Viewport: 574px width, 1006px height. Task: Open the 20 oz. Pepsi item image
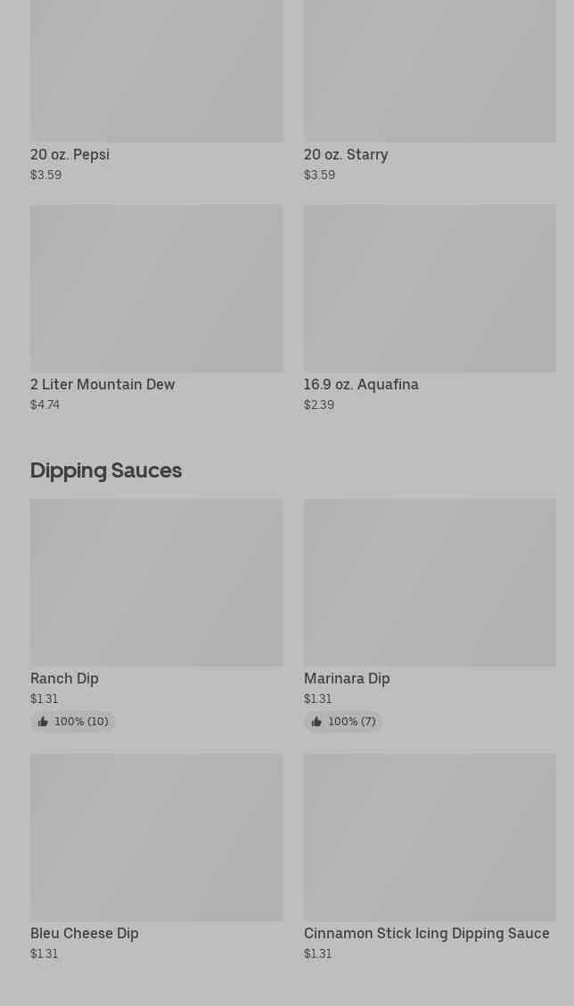point(156,71)
